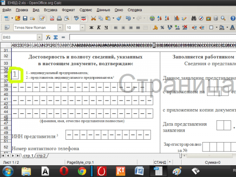Click the Format Paintbrush icon
This screenshot has width=236, height=177.
(119, 18)
